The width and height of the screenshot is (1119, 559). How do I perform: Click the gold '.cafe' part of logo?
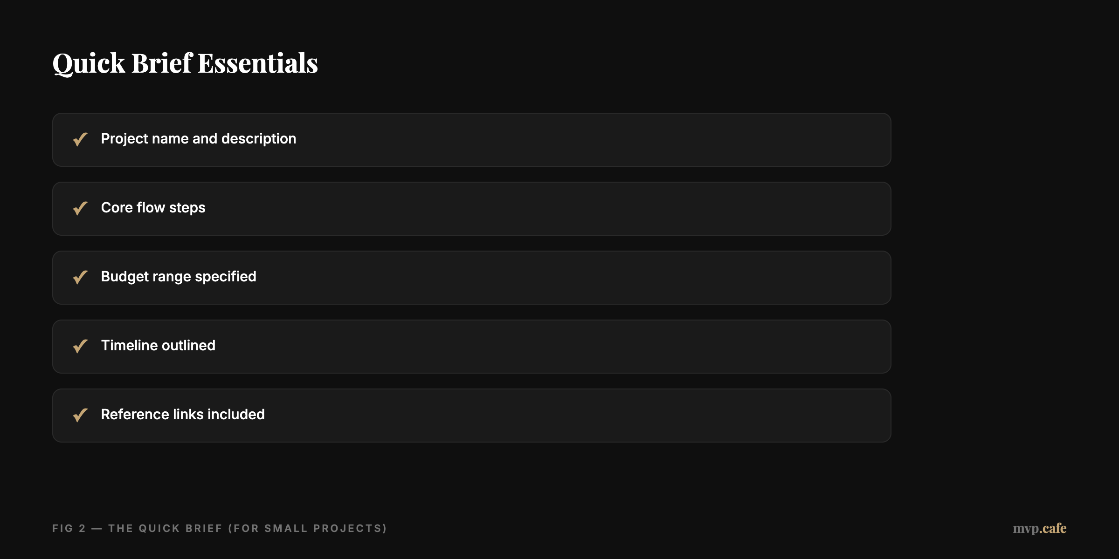1053,528
